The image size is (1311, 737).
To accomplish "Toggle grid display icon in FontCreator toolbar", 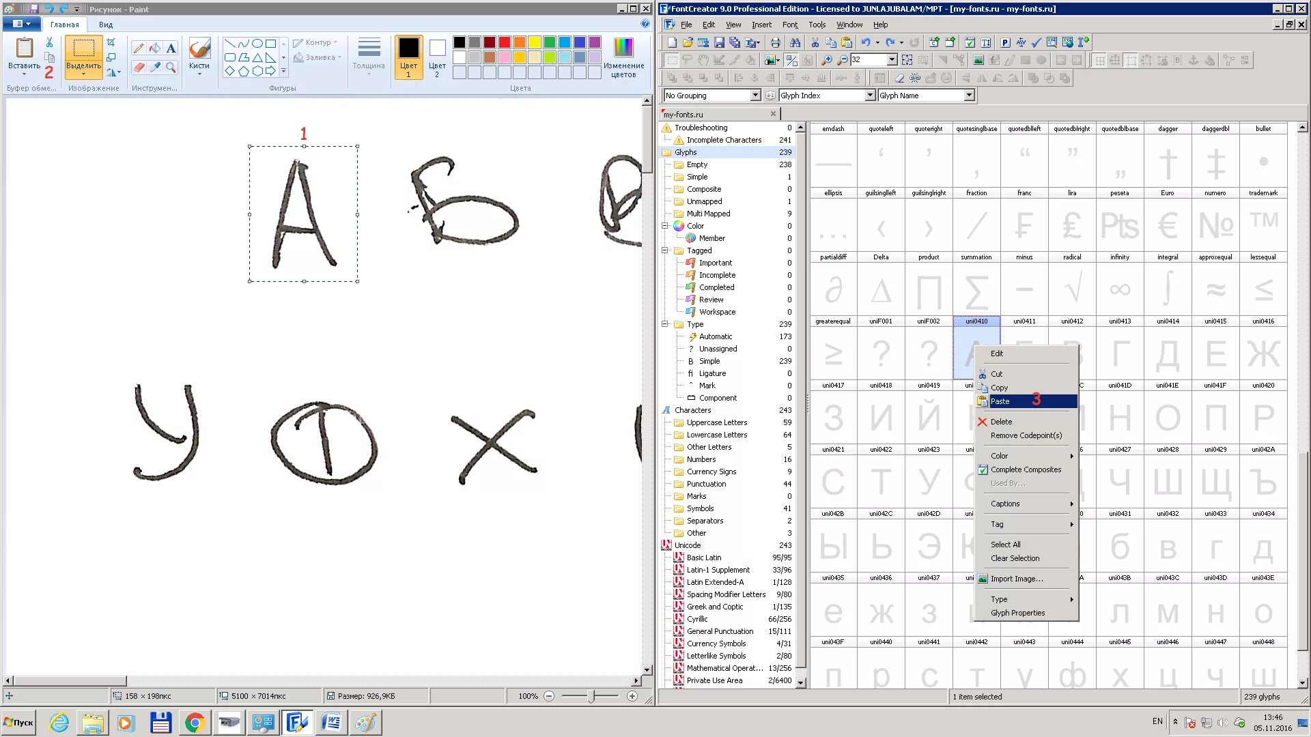I will pyautogui.click(x=1099, y=60).
